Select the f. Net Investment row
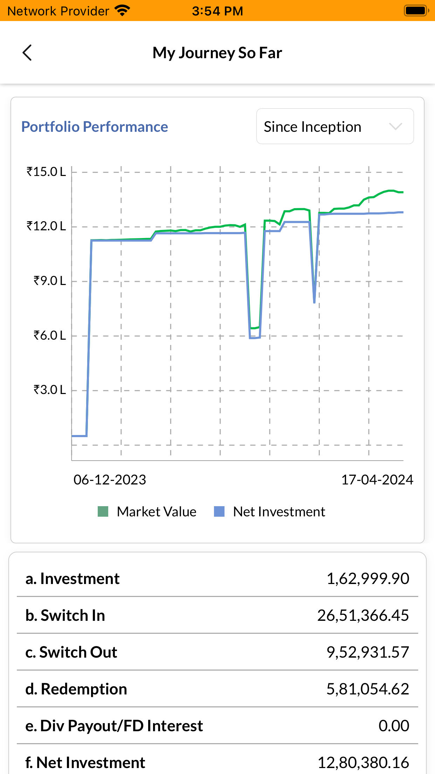Viewport: 435px width, 774px height. click(217, 761)
